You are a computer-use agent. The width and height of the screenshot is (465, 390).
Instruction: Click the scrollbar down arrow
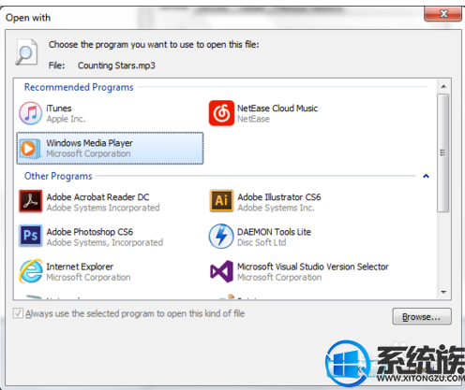[x=443, y=292]
